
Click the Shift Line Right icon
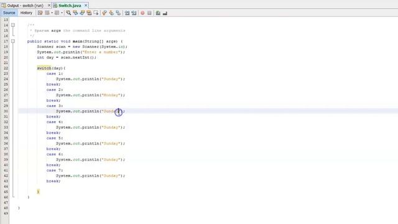pos(134,12)
